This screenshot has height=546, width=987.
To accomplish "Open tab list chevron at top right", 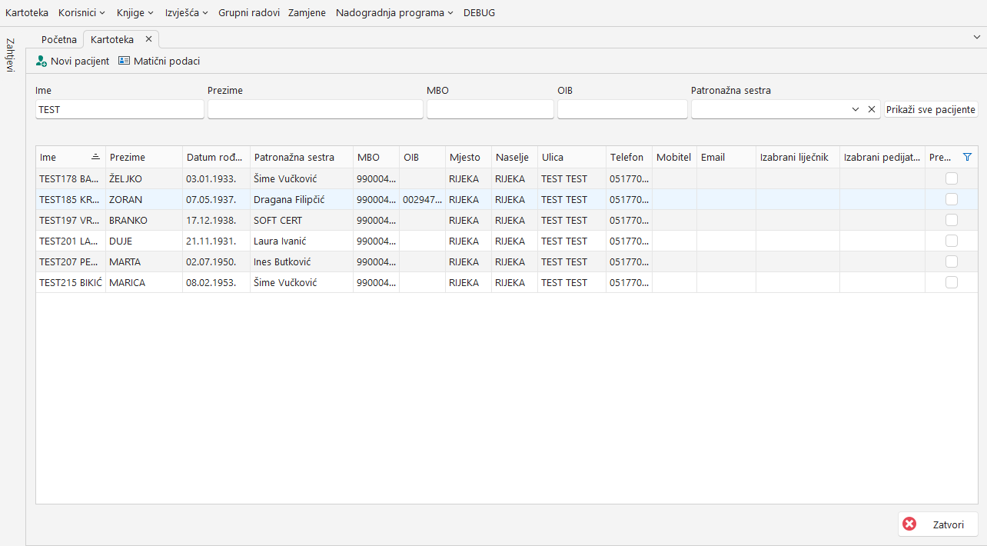I will [x=977, y=37].
